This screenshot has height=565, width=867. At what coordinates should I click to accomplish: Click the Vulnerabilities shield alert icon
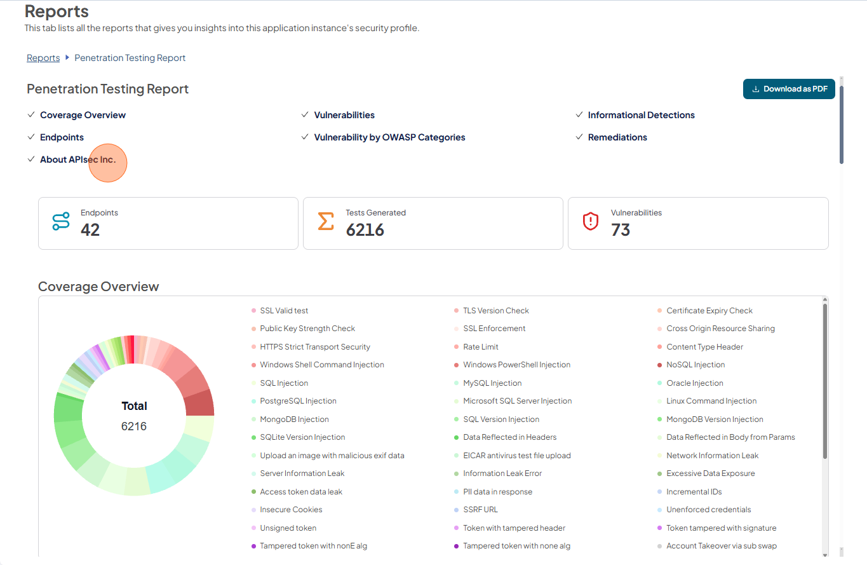591,221
